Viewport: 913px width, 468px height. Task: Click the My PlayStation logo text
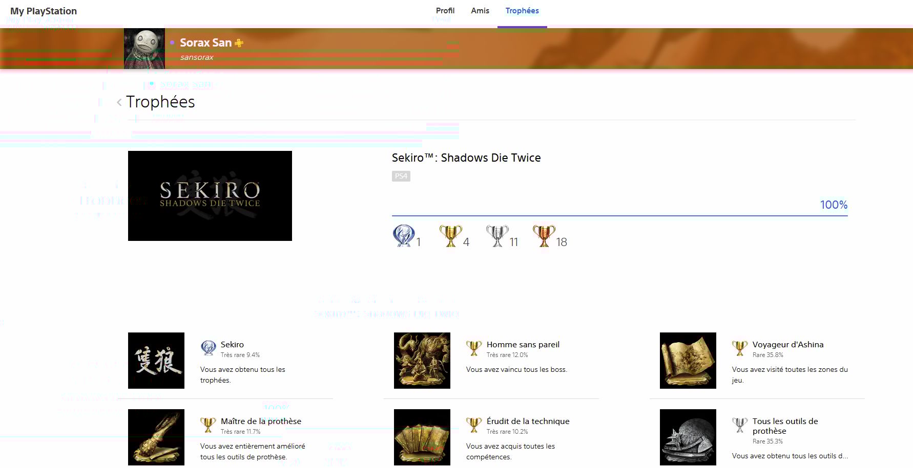[x=44, y=11]
